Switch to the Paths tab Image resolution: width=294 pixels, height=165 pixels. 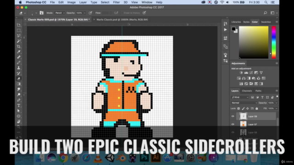coord(258,91)
